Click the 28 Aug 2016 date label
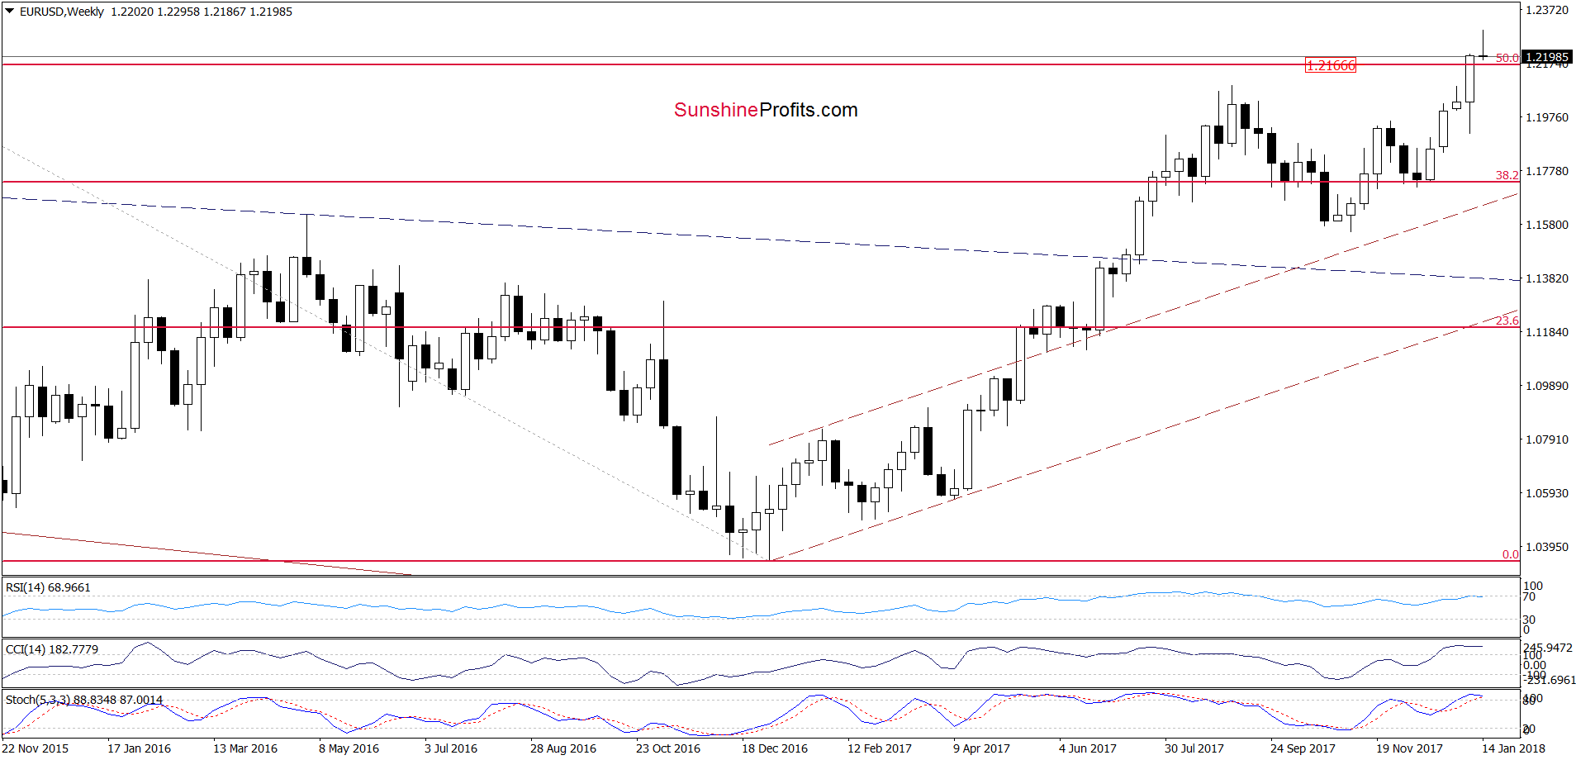This screenshot has width=1576, height=760. click(x=563, y=748)
